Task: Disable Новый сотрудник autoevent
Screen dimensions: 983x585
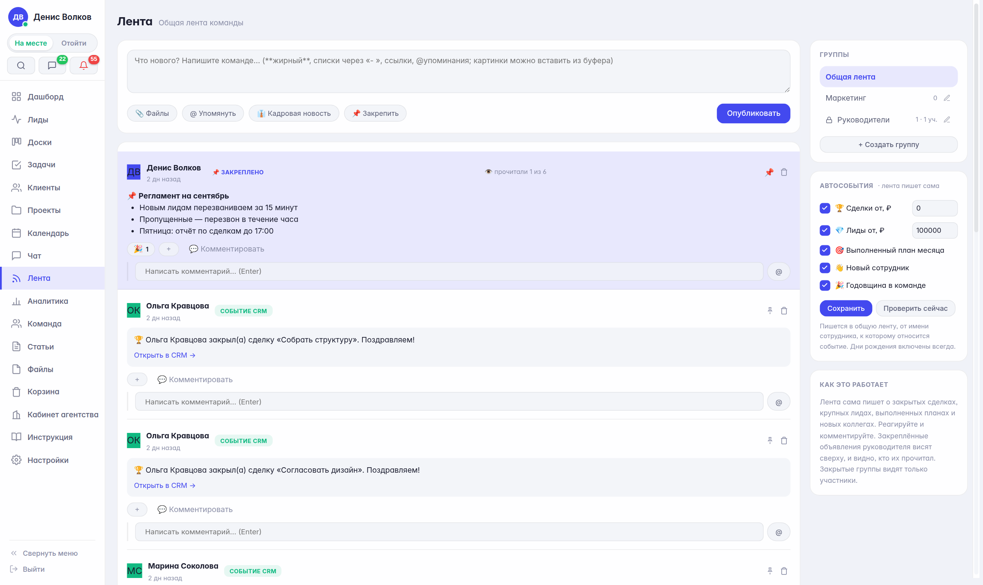Action: pyautogui.click(x=825, y=268)
